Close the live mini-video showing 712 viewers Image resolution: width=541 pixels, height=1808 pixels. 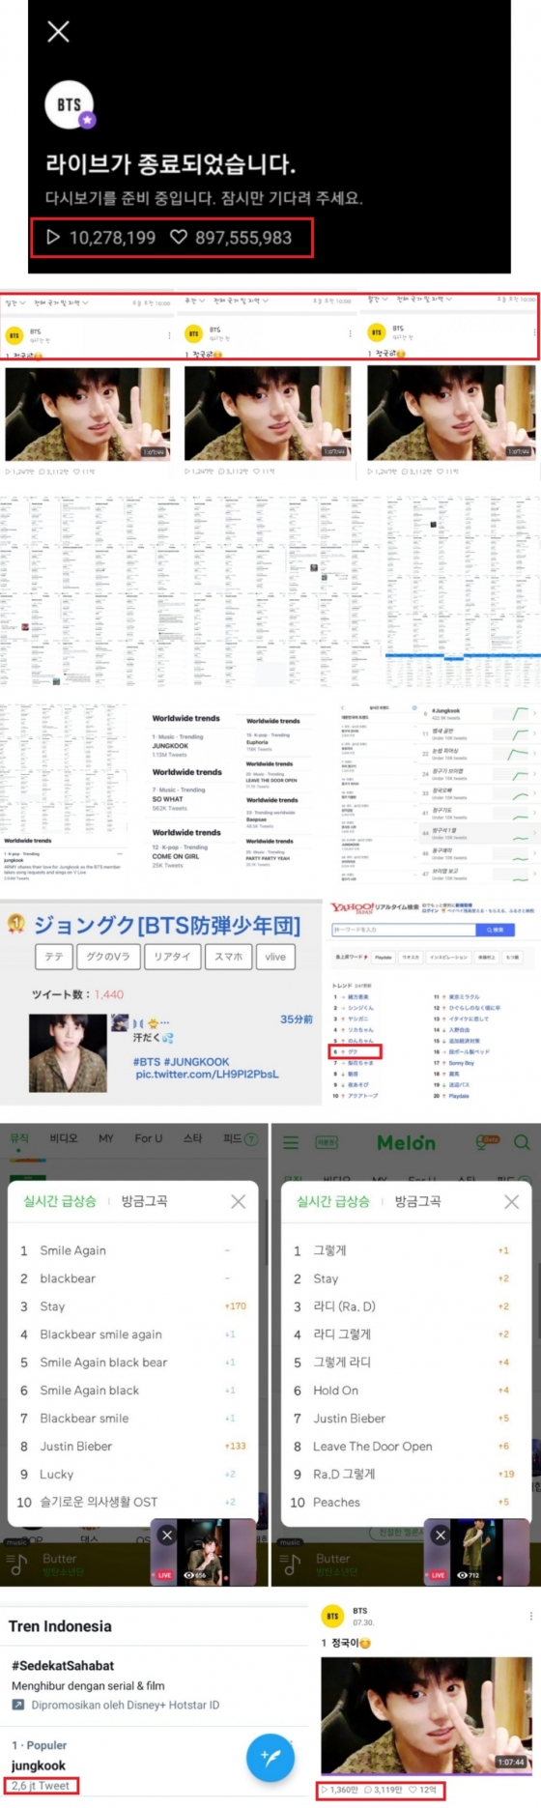(441, 1535)
